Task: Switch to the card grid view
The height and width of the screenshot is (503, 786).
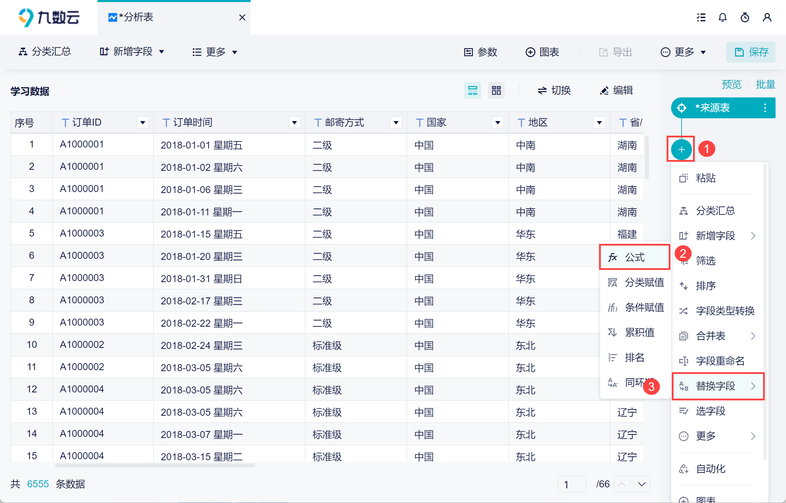Action: point(496,90)
